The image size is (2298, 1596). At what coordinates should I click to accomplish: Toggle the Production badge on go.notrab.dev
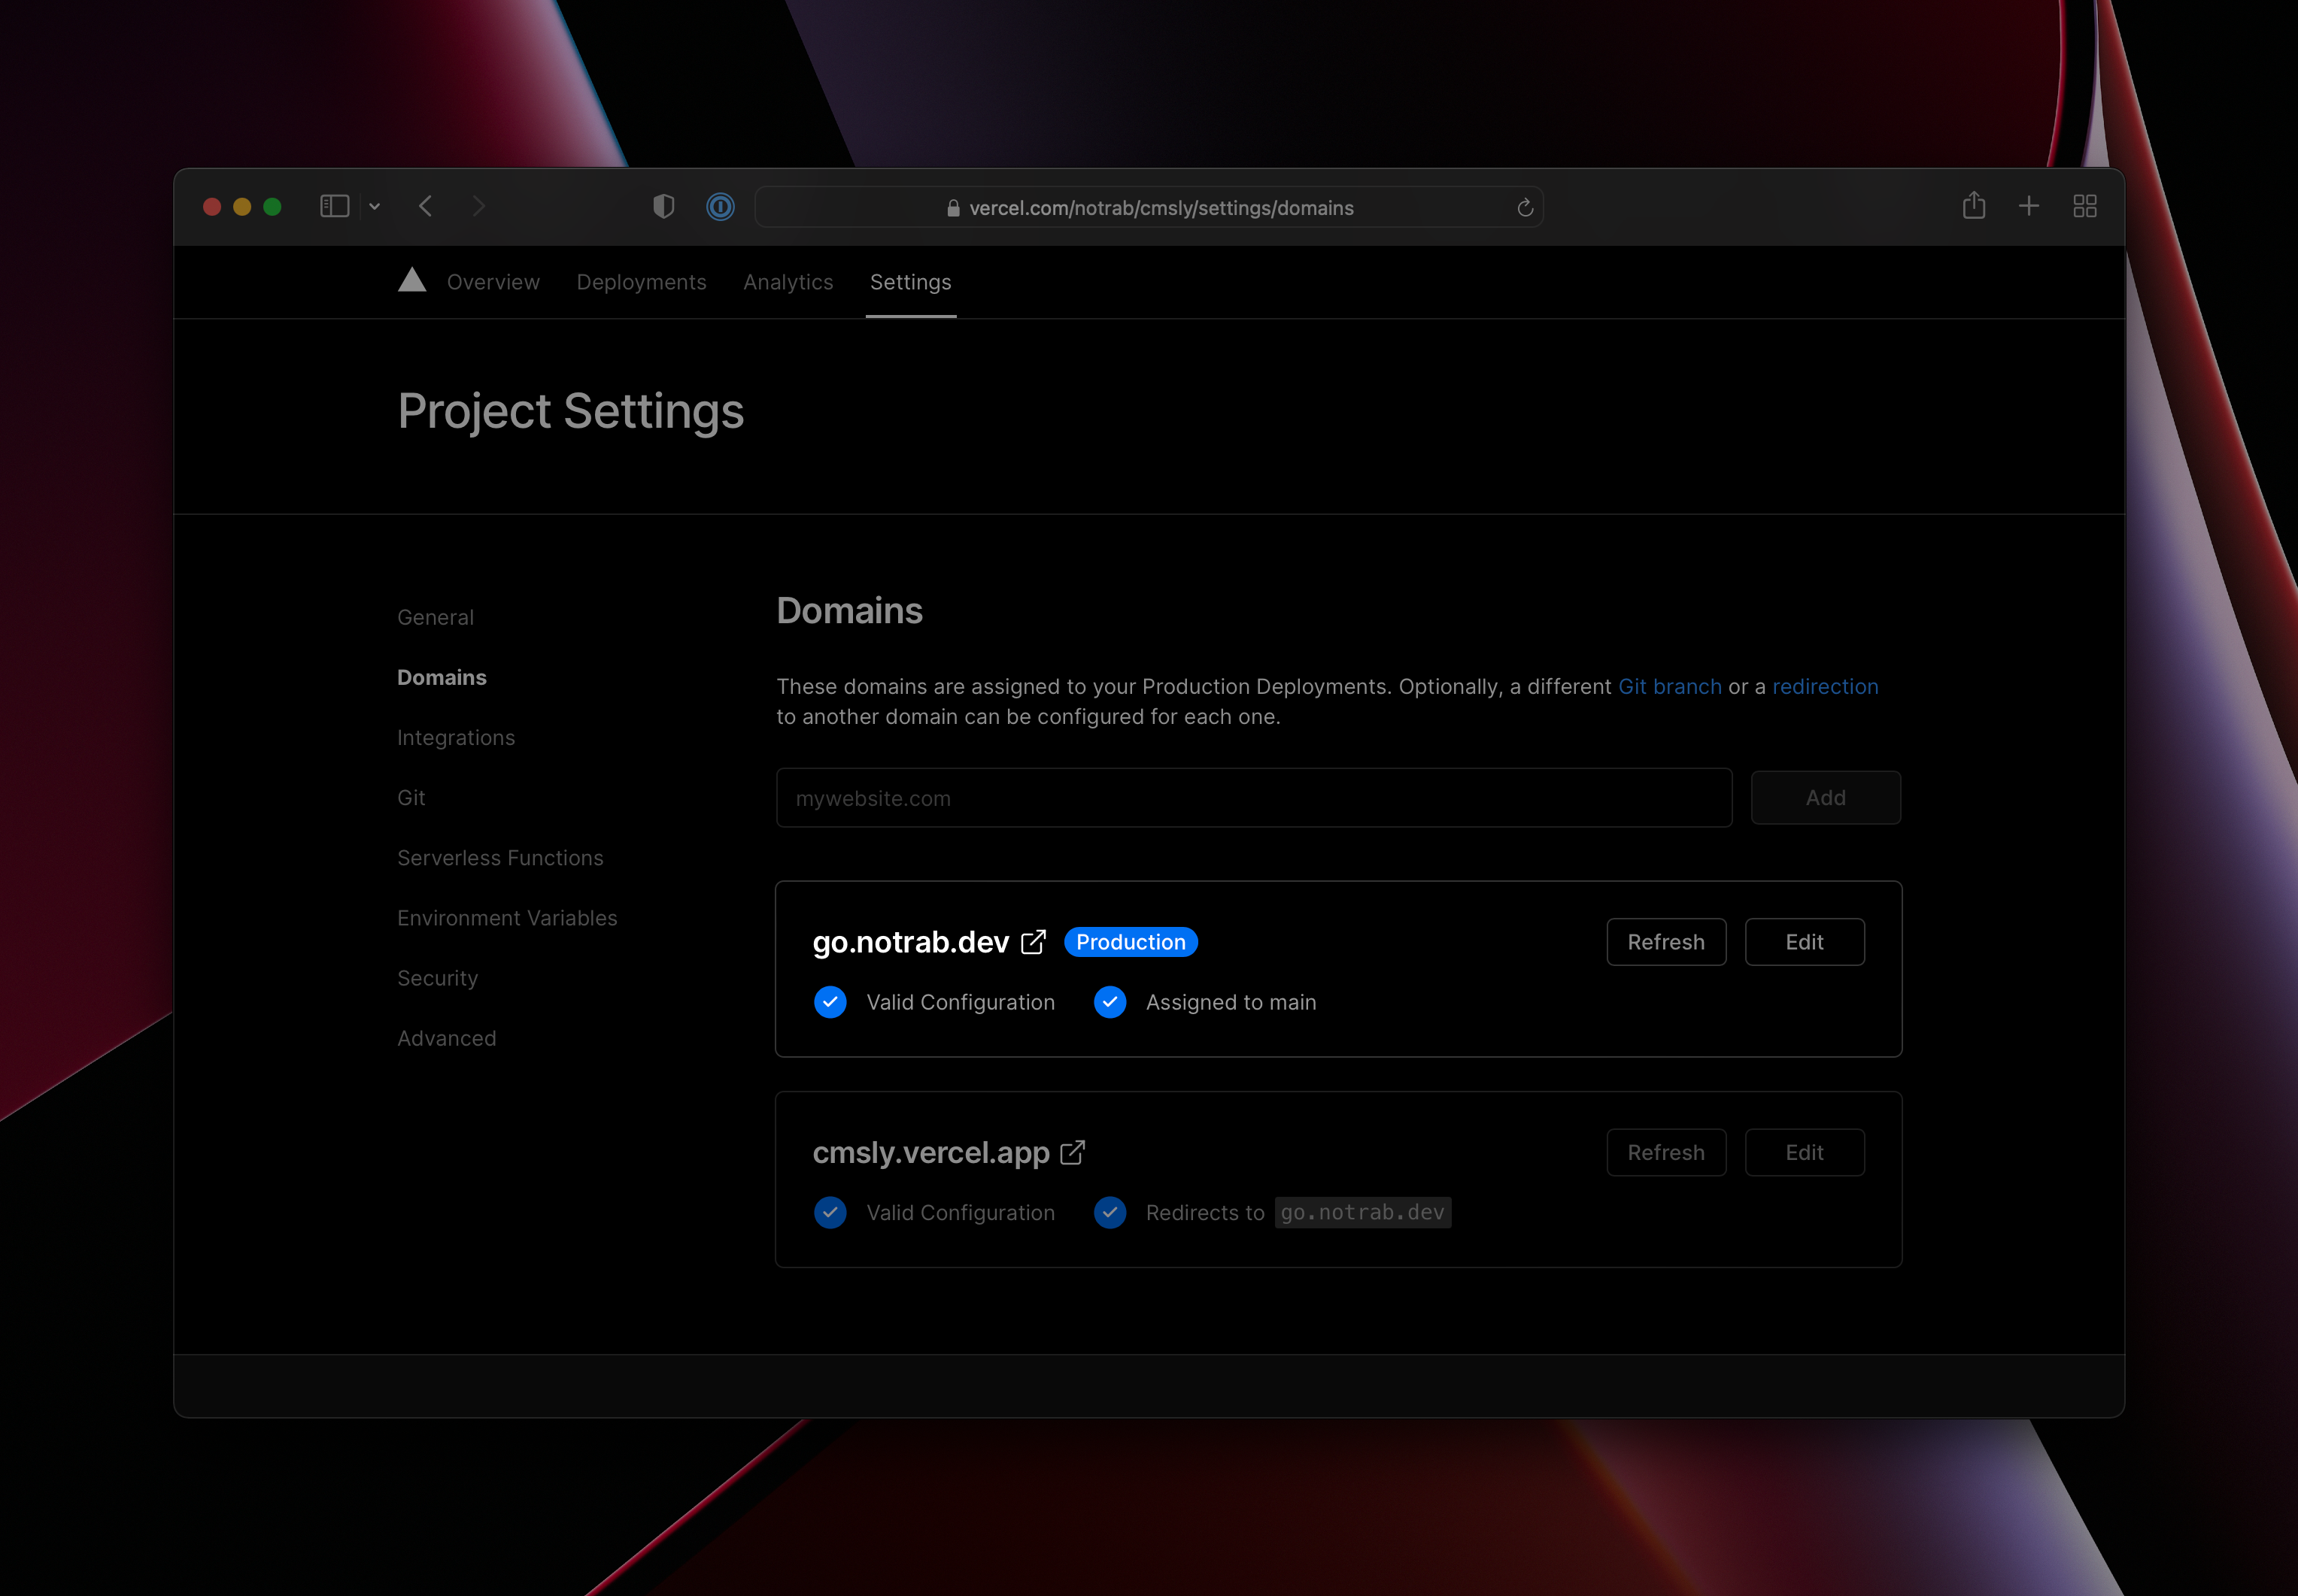(x=1131, y=942)
